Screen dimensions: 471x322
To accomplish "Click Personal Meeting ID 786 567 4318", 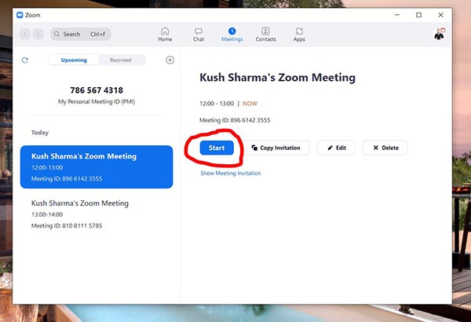I will 97,90.
